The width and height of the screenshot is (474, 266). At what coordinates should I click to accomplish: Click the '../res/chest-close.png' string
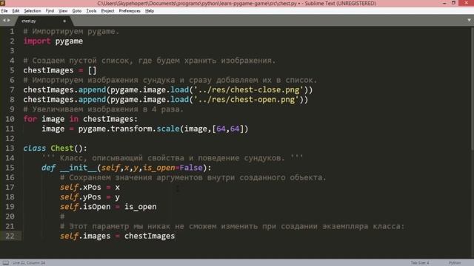(249, 90)
